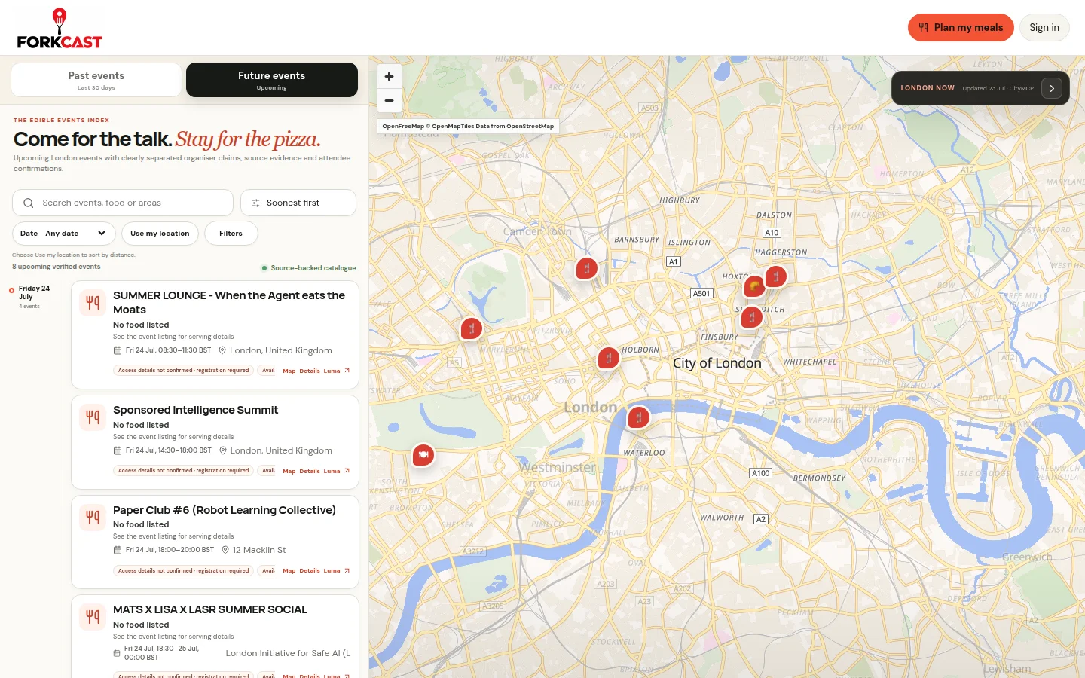1085x678 pixels.
Task: Click the map marker near Holborn
Action: 609,358
